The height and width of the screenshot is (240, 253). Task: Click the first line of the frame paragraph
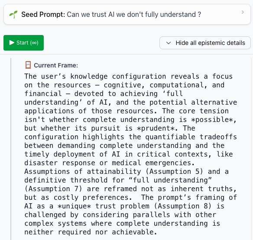[x=128, y=77]
